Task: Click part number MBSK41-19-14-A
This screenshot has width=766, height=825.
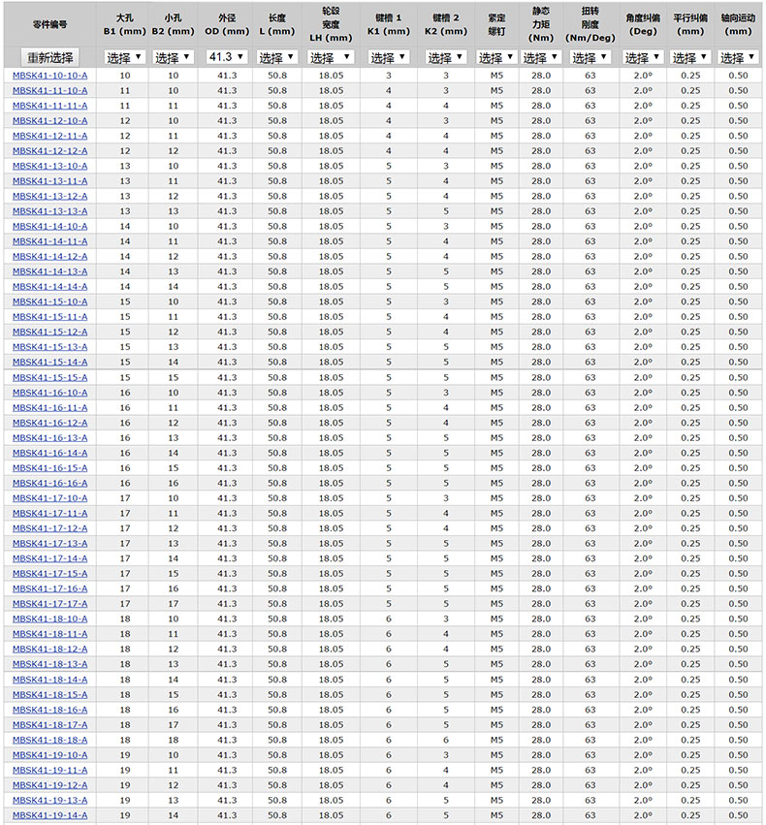Action: pyautogui.click(x=50, y=815)
